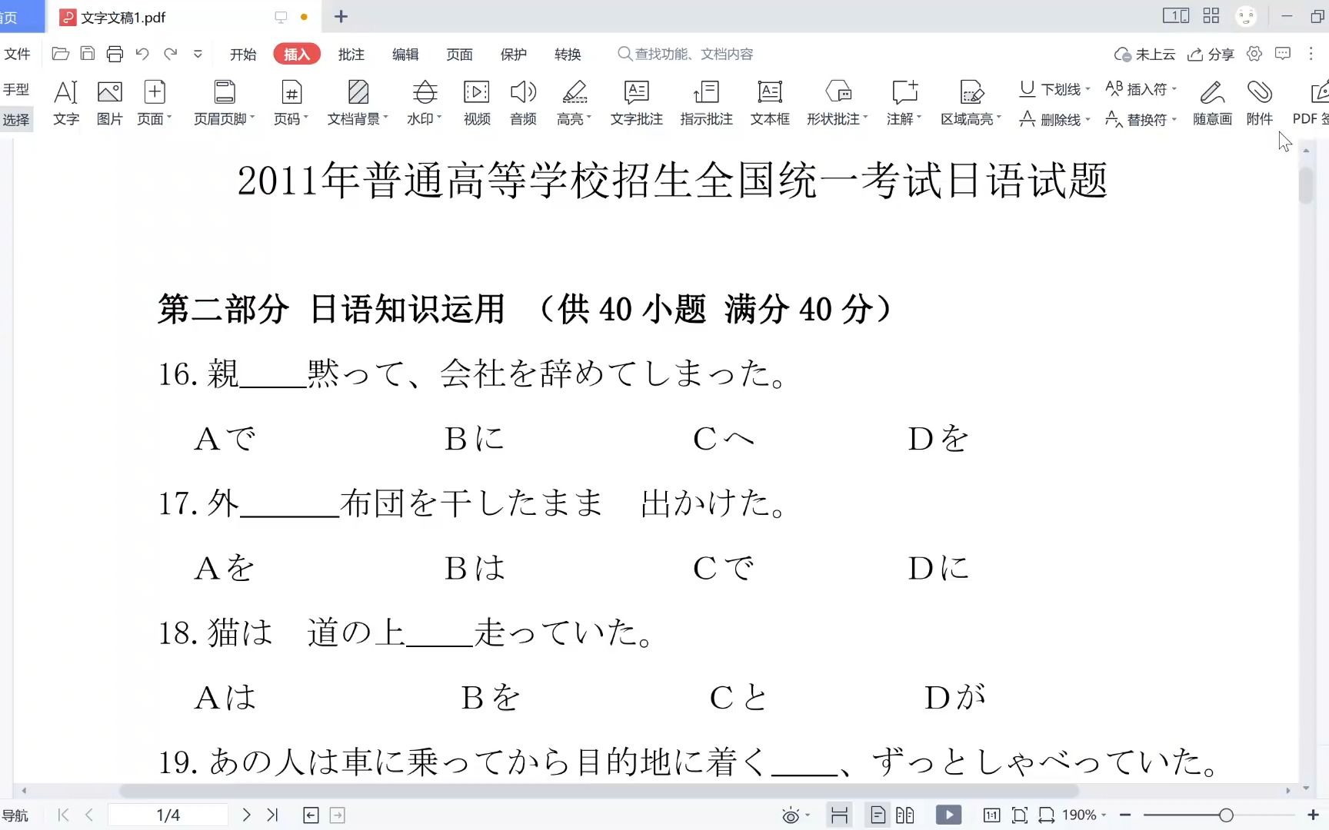Screen dimensions: 1329x830
Task: Go to the first page
Action: (63, 815)
